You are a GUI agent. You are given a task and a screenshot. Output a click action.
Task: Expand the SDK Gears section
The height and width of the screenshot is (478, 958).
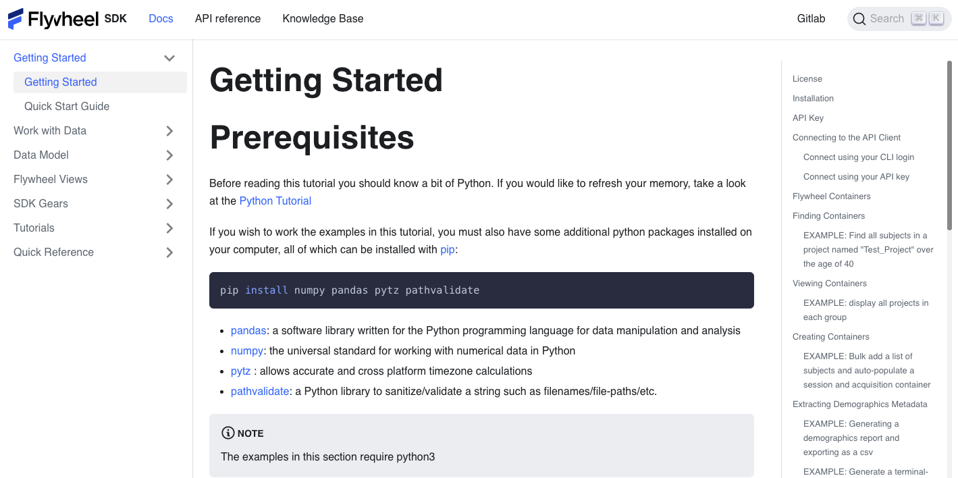169,203
